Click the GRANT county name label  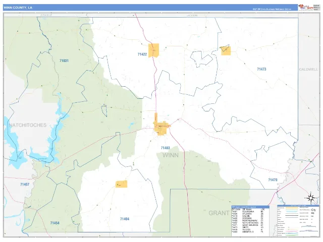(219, 213)
